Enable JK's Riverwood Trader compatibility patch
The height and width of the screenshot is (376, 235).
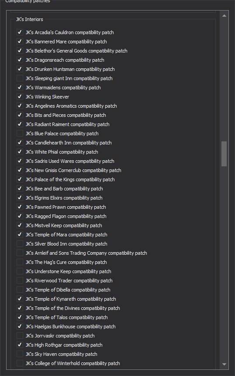click(x=20, y=280)
